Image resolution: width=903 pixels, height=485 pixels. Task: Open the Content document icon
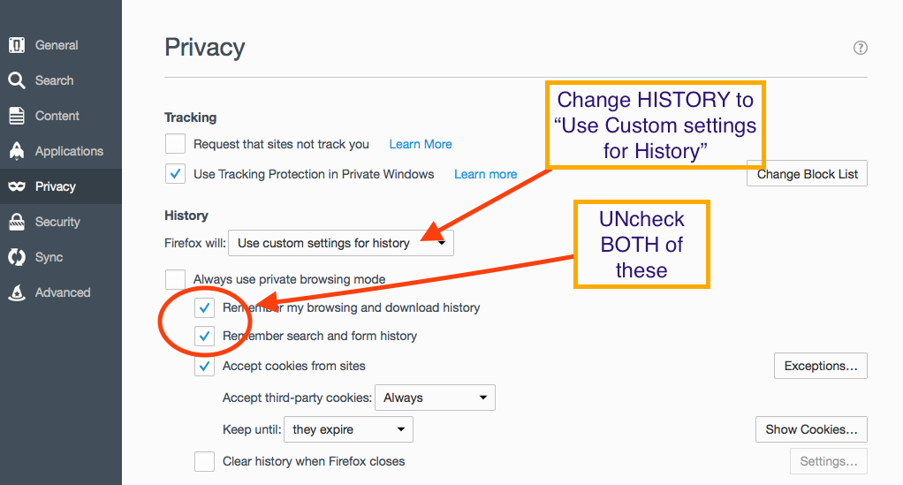pyautogui.click(x=17, y=116)
